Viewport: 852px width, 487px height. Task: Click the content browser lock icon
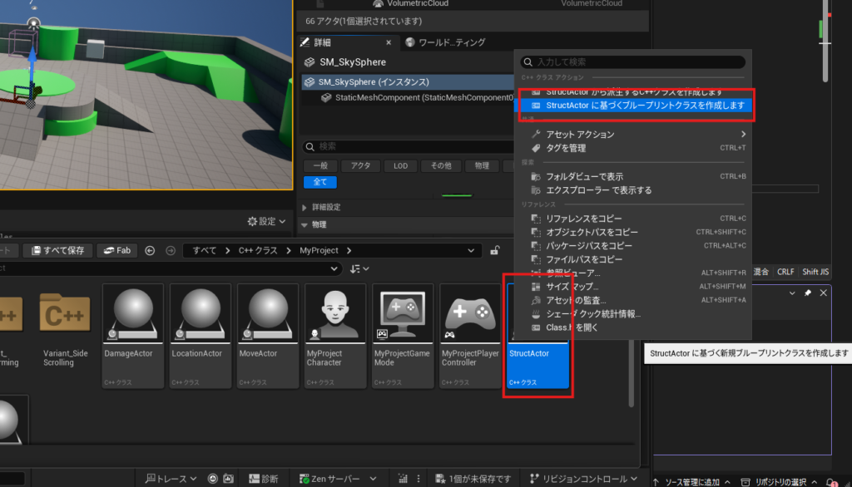pos(494,250)
